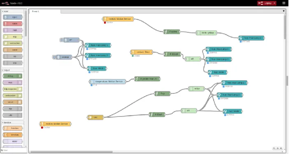Click the green closed status dot under contact: Door
This screenshot has width=289, height=154.
(x=133, y=56)
